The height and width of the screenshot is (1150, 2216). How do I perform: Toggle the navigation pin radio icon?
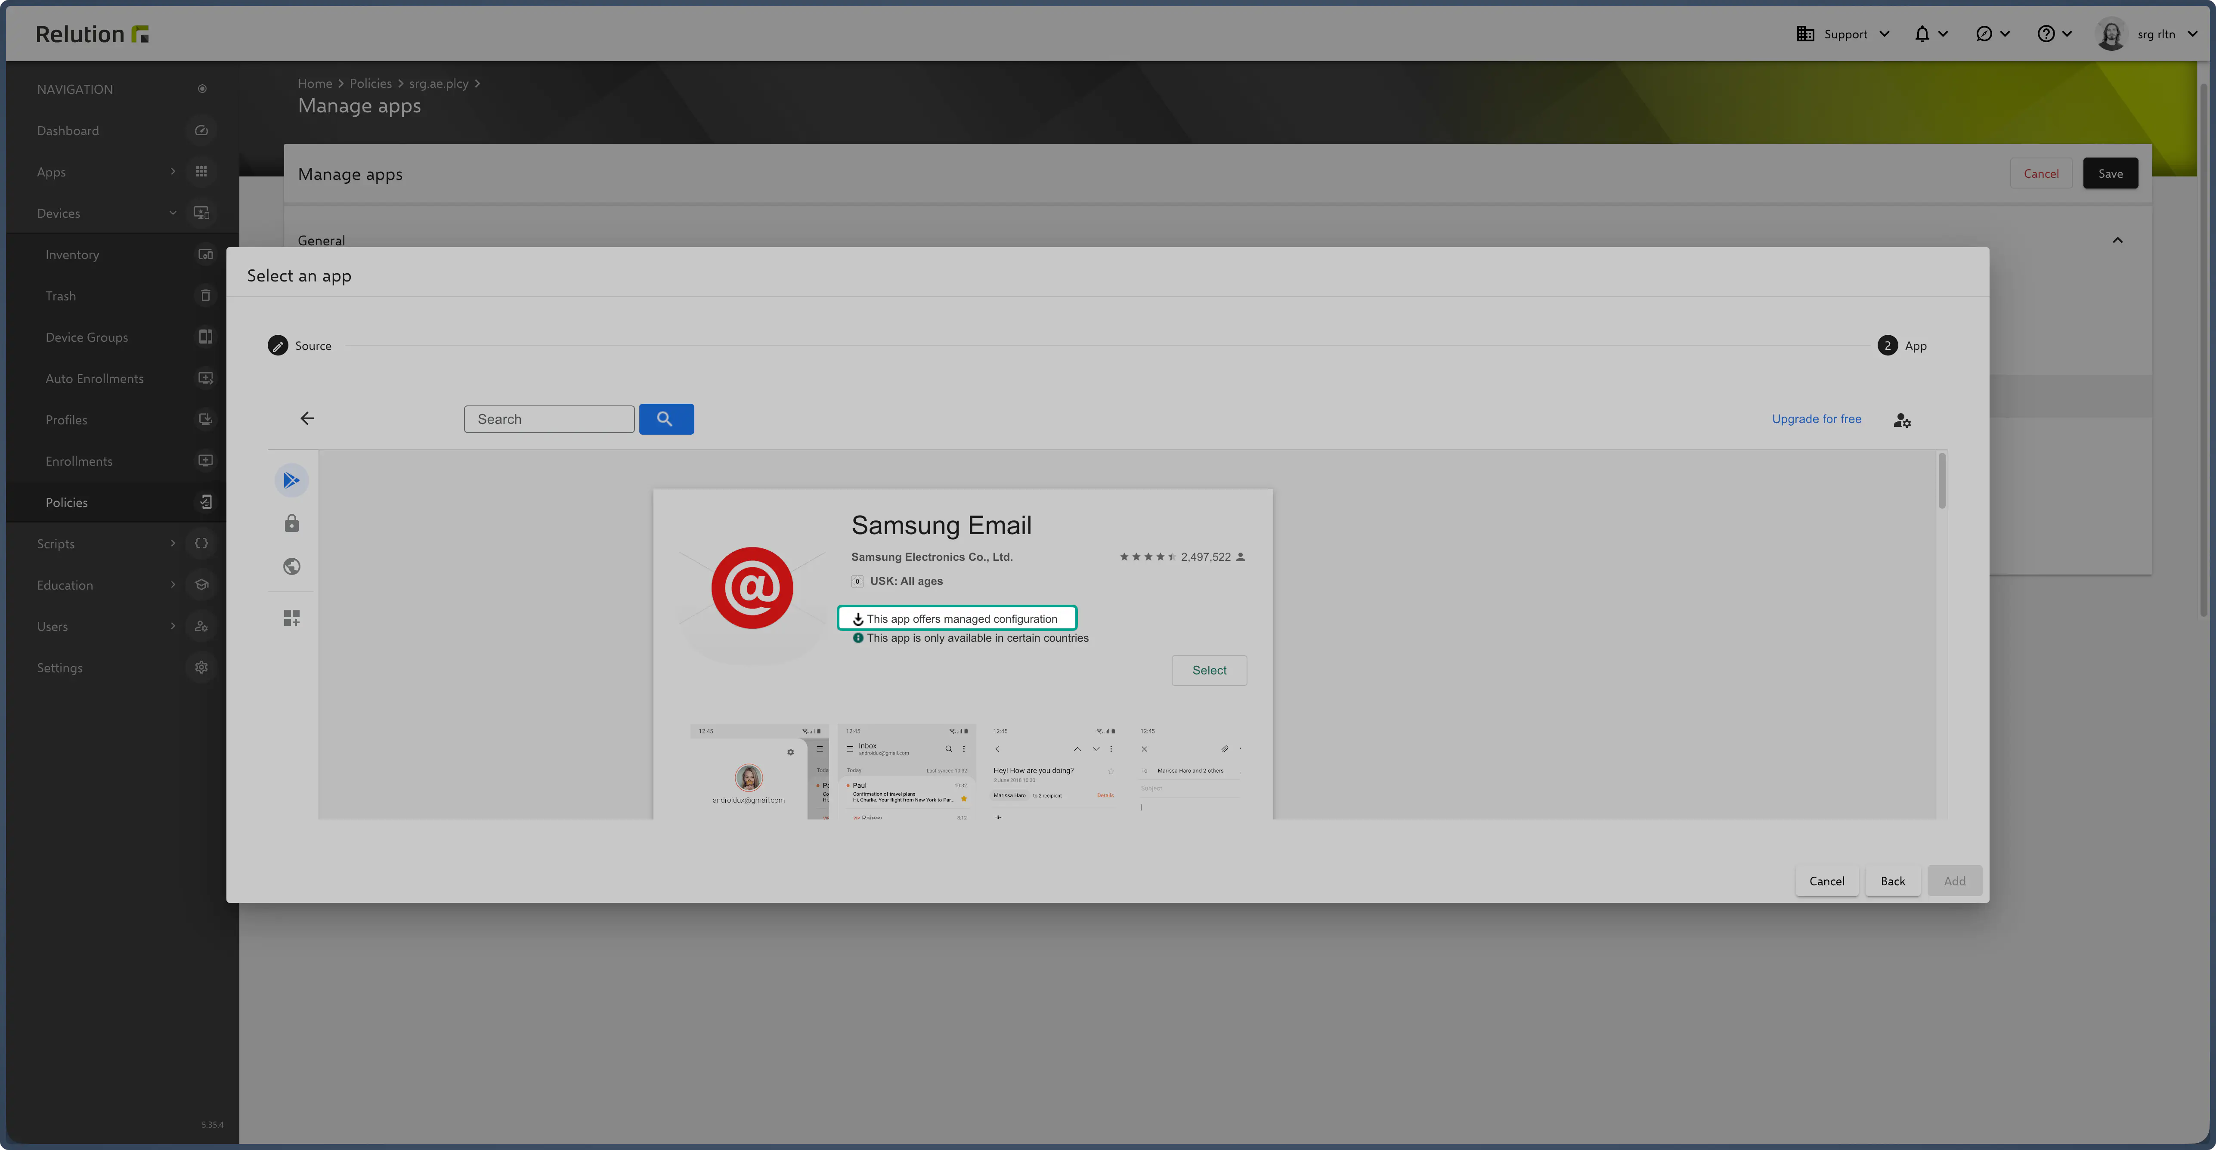coord(202,89)
